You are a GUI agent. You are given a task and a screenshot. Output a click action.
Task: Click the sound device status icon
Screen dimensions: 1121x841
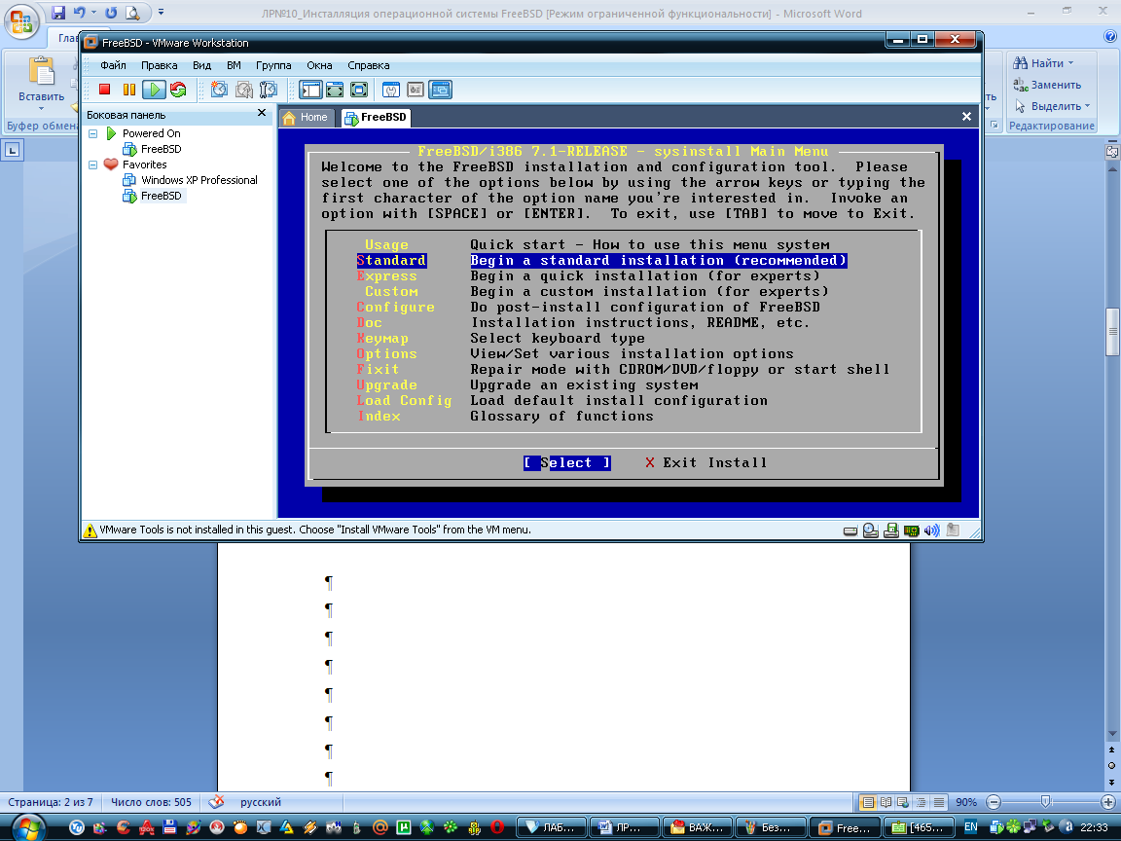tap(931, 530)
